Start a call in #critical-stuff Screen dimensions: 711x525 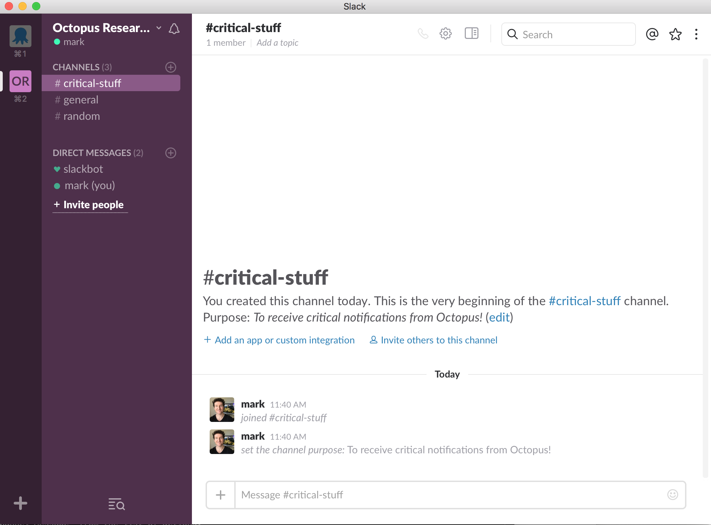click(423, 34)
